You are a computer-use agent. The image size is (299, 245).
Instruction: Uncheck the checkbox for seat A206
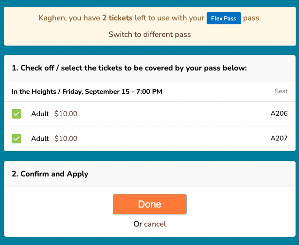coord(17,114)
